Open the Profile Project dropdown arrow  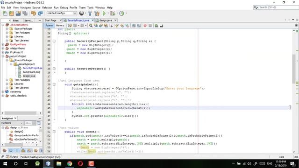click(x=126, y=13)
